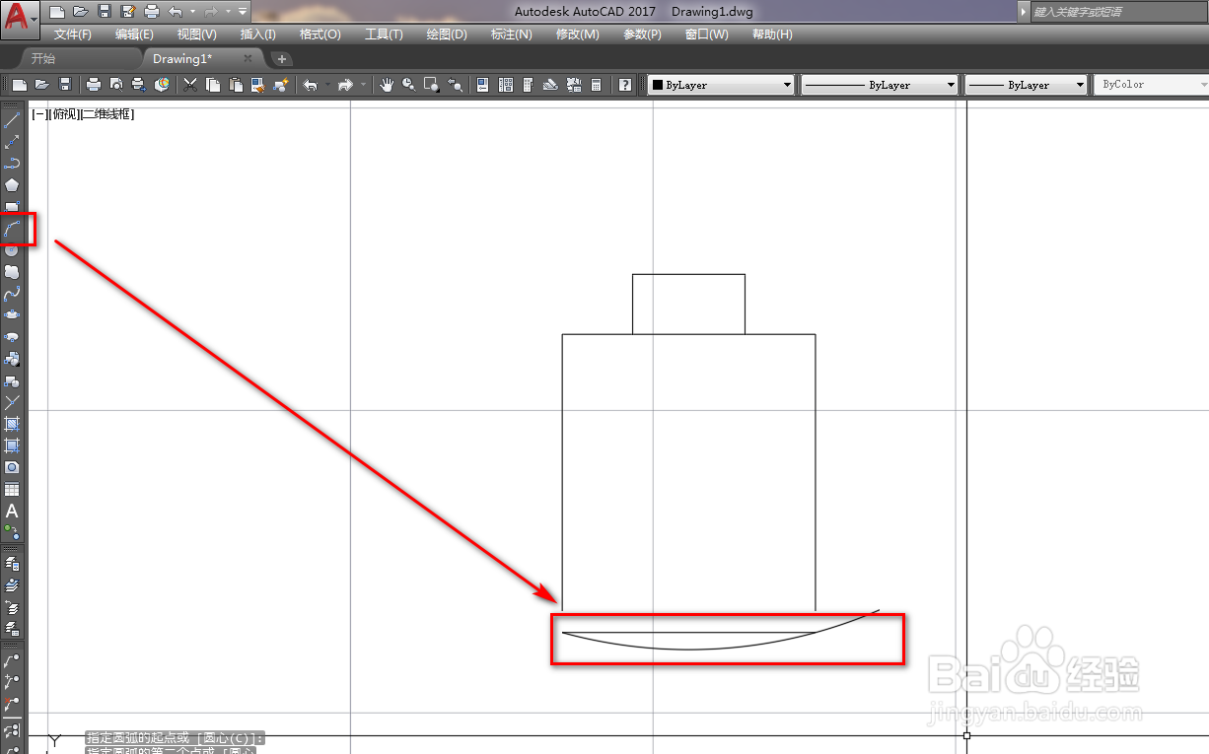1209x754 pixels.
Task: Click the 二维线框 visual style label
Action: tap(106, 114)
